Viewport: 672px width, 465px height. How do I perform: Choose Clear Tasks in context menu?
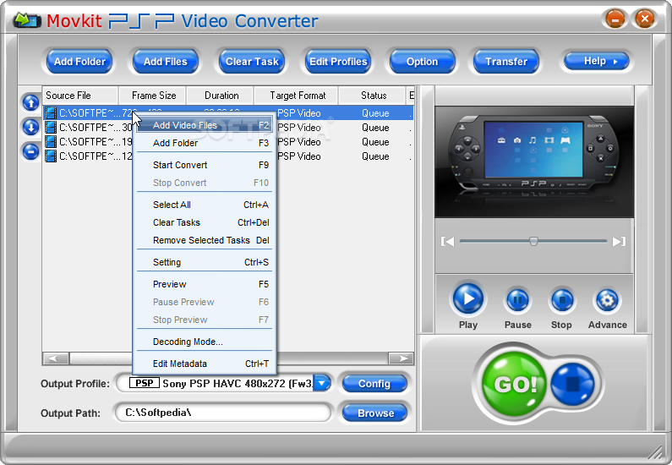click(x=204, y=222)
